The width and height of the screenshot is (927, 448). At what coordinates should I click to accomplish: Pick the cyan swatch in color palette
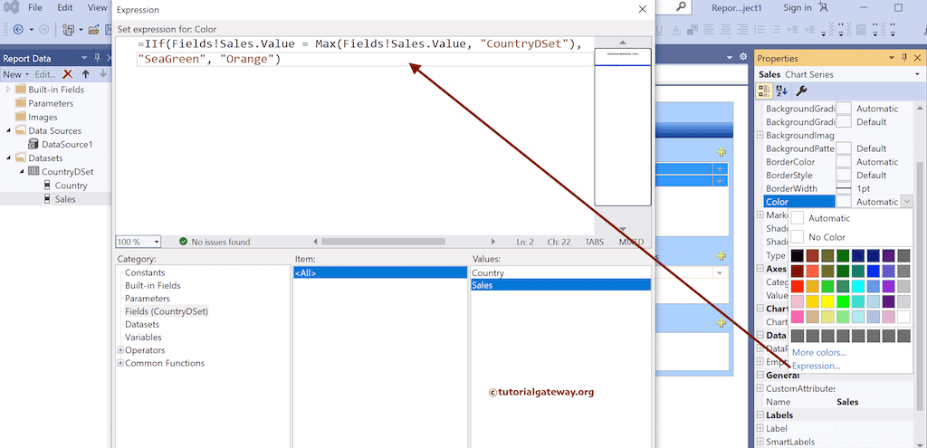tap(858, 286)
